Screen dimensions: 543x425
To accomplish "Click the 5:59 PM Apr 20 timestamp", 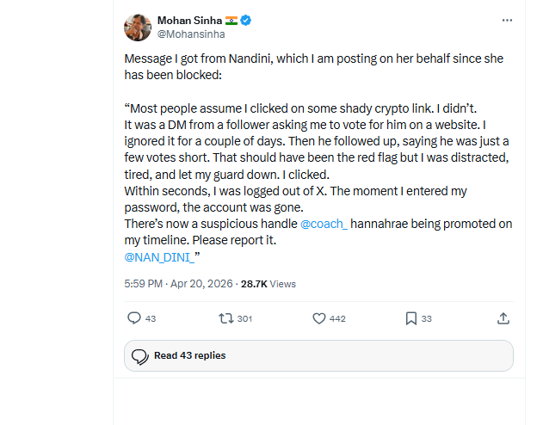I will 180,283.
